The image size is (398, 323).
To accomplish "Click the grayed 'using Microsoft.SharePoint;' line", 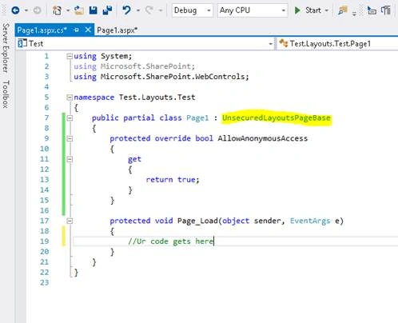I will 134,66.
